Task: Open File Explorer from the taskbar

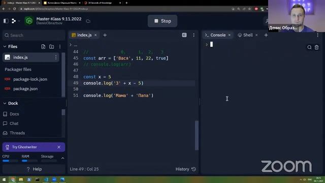Action: (21, 179)
